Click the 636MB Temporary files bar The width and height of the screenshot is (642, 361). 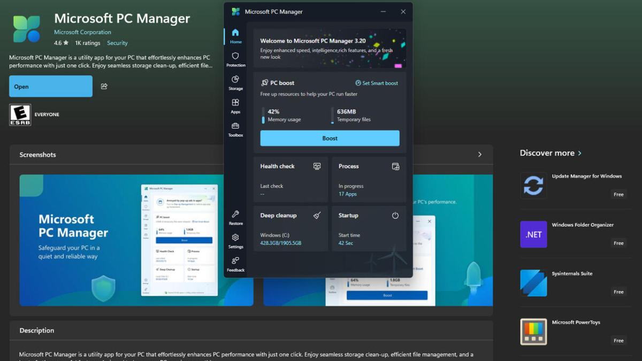coord(332,116)
